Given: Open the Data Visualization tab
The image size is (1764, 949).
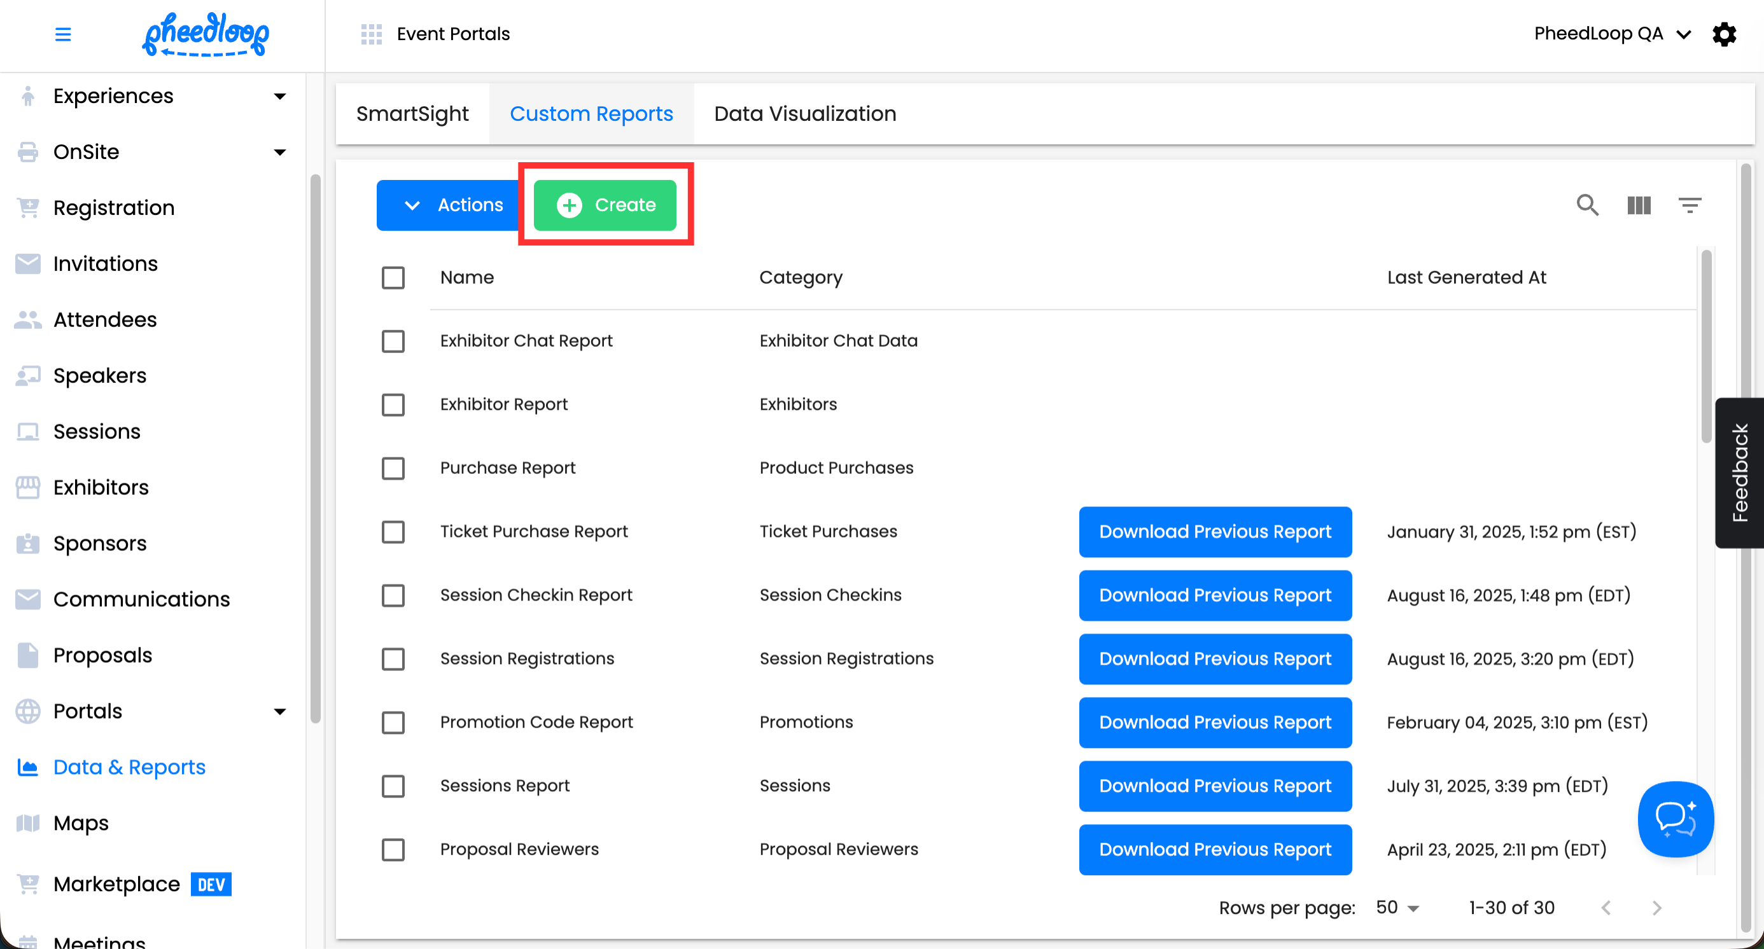Looking at the screenshot, I should (804, 114).
